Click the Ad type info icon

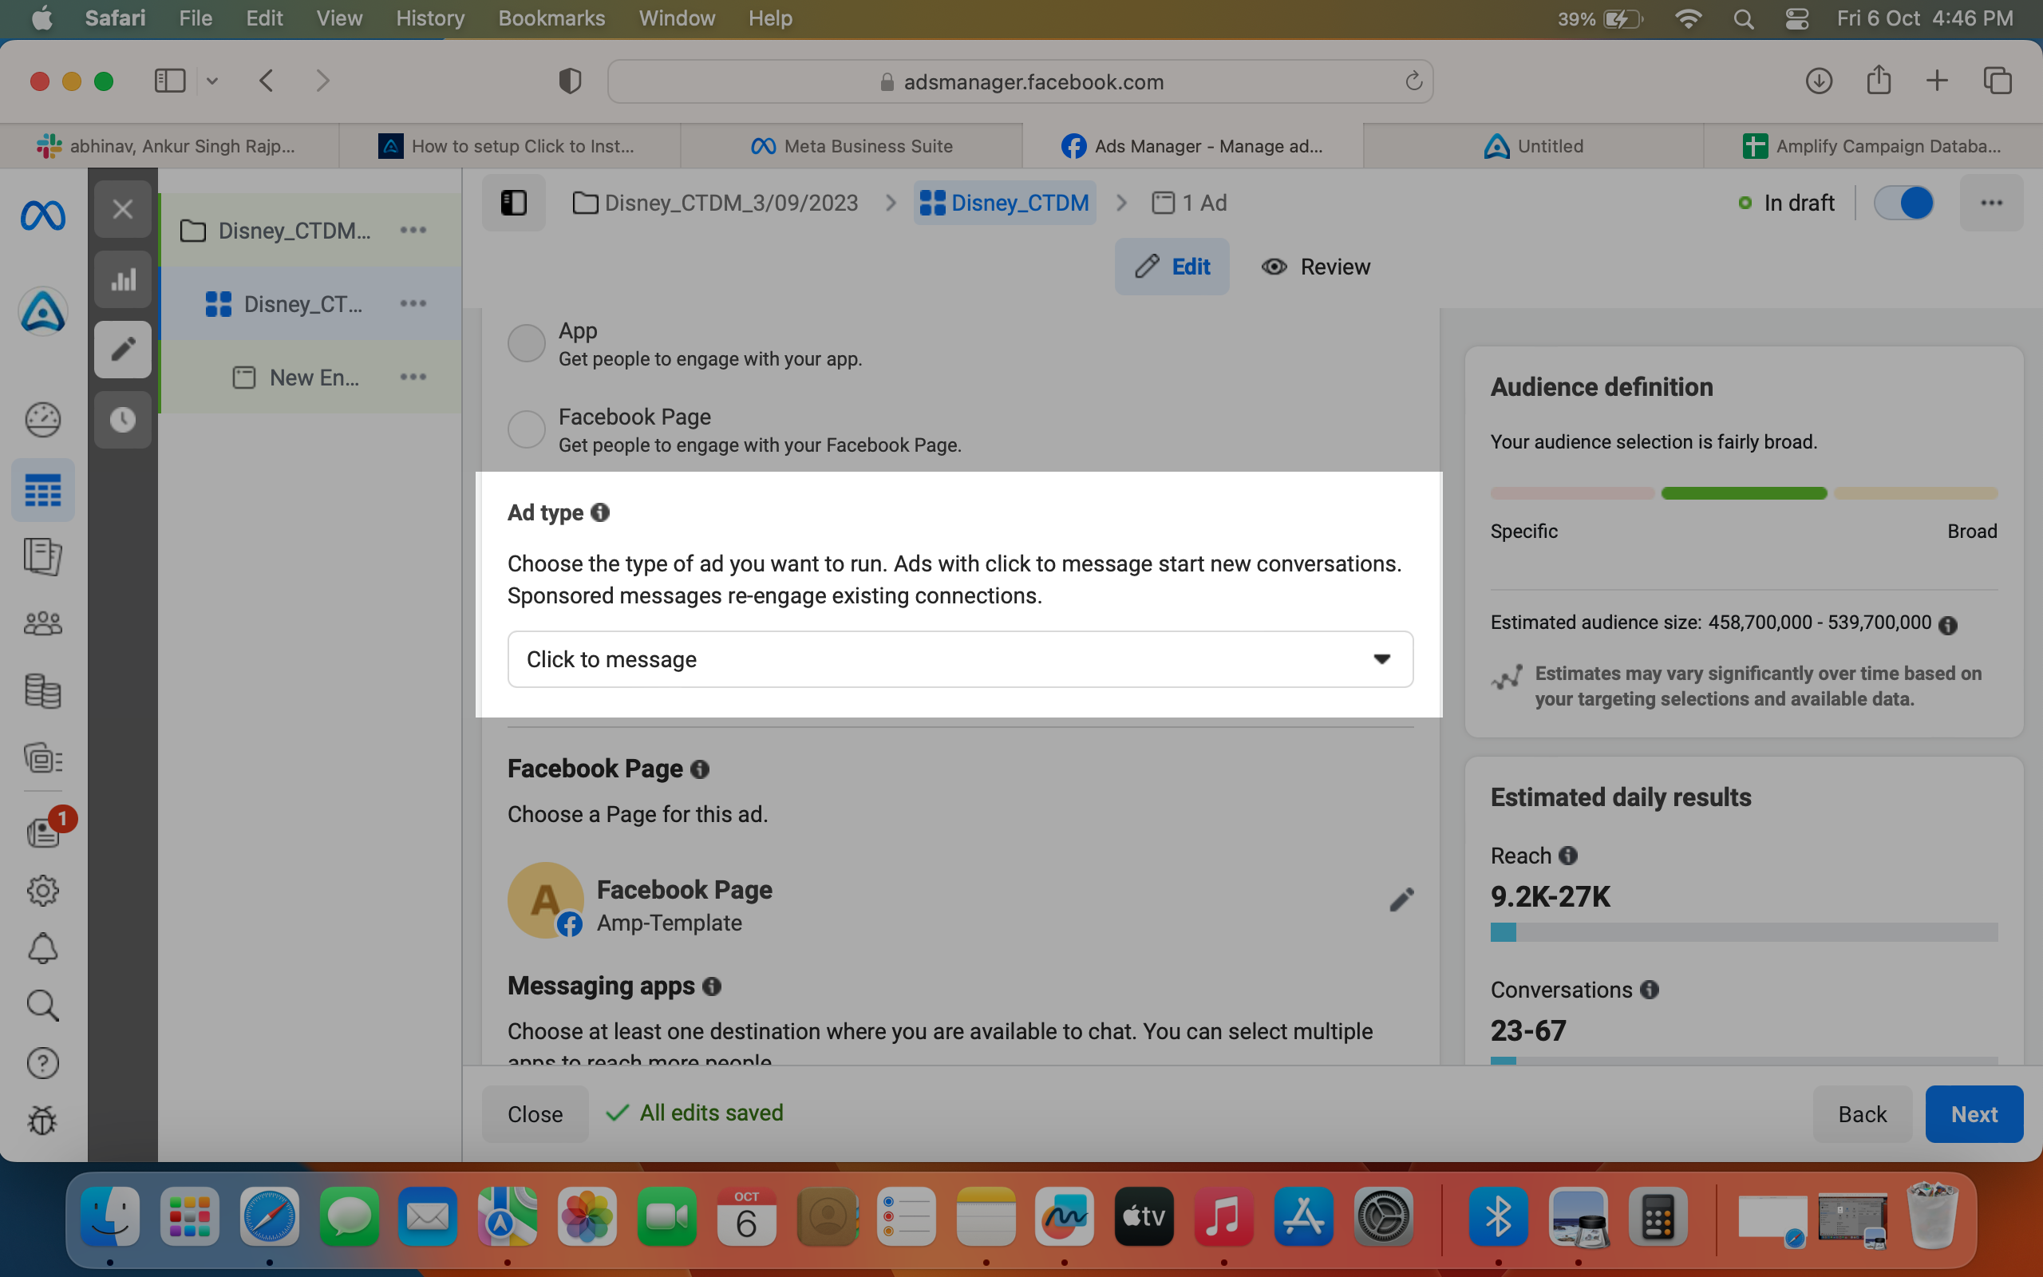point(600,512)
